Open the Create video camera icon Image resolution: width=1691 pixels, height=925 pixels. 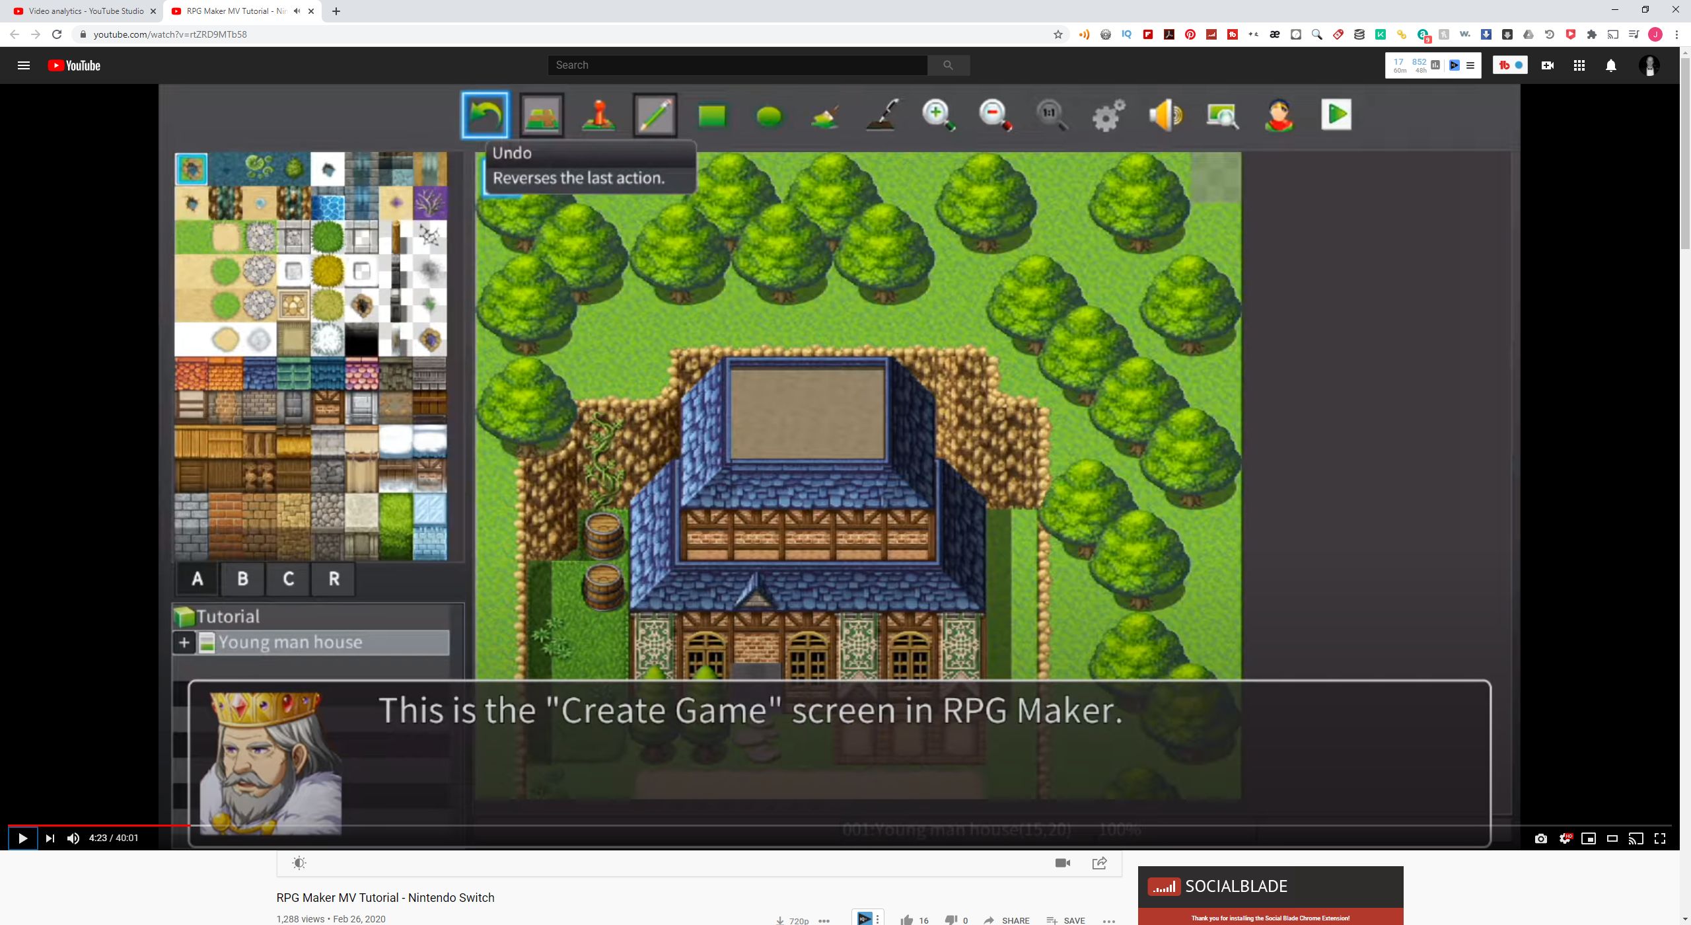[1548, 65]
